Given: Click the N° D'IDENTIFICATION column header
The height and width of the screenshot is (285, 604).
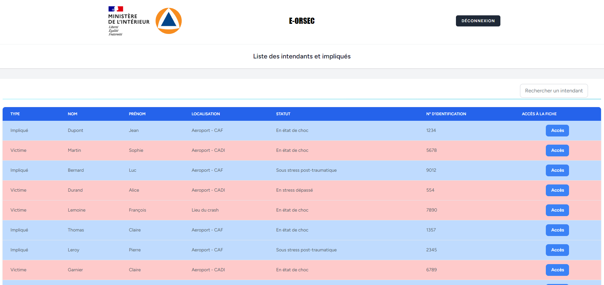Looking at the screenshot, I should (446, 114).
